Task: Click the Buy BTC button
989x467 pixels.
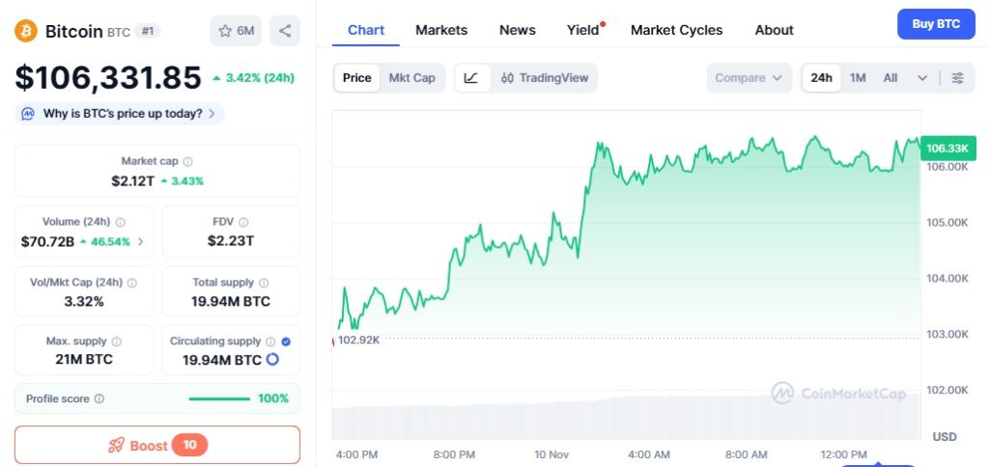Action: click(x=936, y=24)
